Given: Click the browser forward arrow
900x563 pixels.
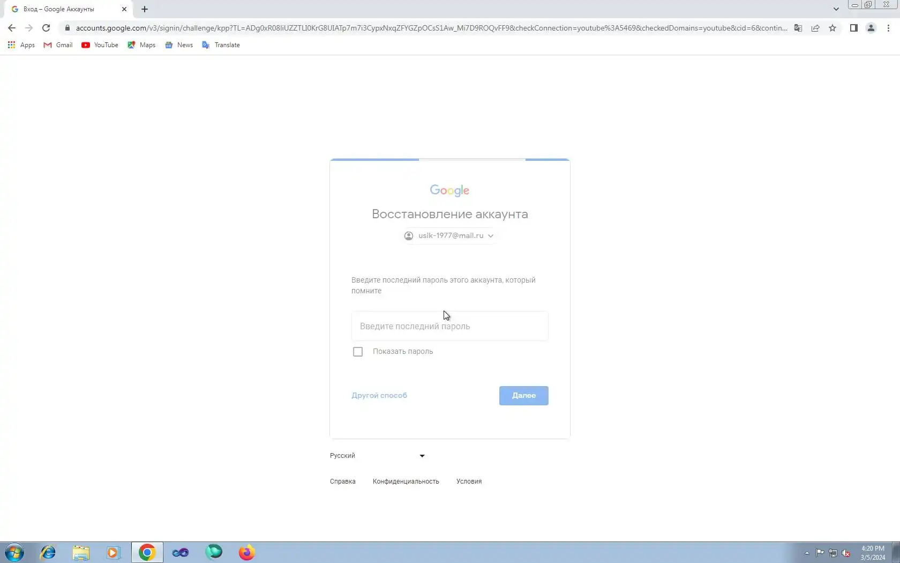Looking at the screenshot, I should coord(29,28).
